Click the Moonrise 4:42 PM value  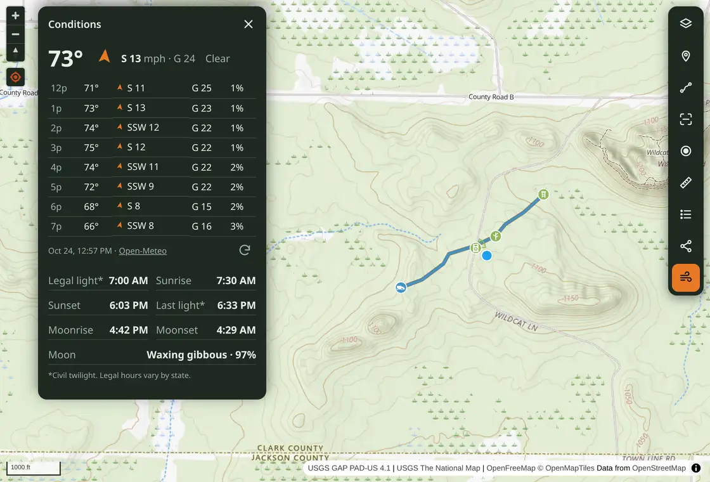click(x=129, y=330)
